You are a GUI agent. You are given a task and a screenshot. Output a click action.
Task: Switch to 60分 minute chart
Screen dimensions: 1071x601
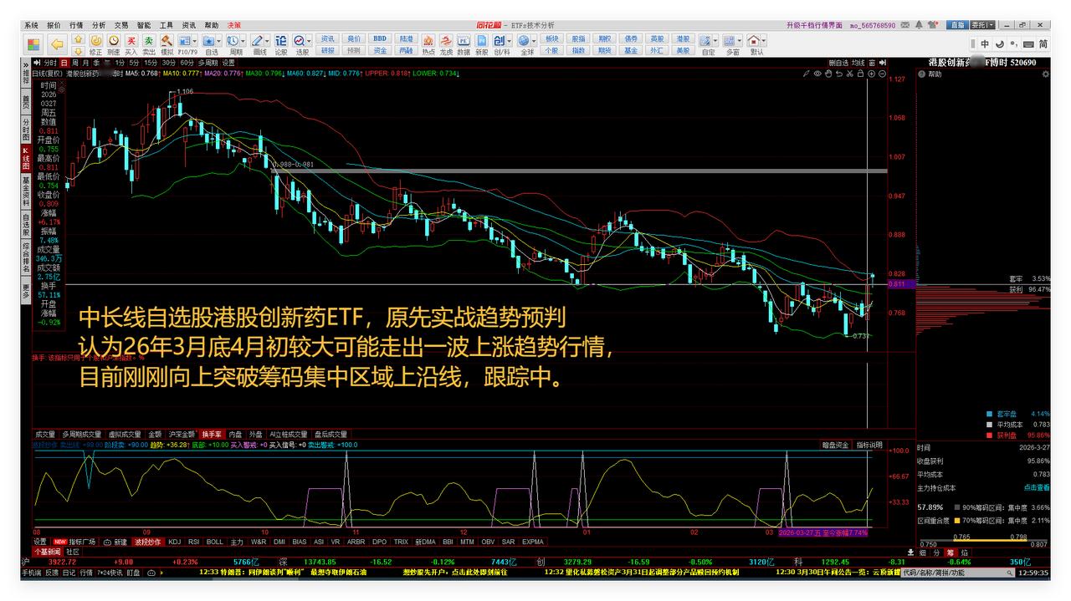(187, 63)
